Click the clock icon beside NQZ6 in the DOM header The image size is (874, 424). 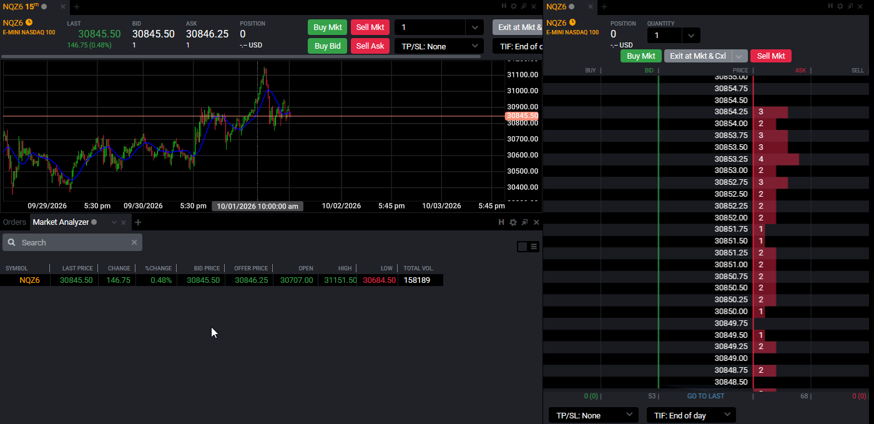click(x=572, y=22)
